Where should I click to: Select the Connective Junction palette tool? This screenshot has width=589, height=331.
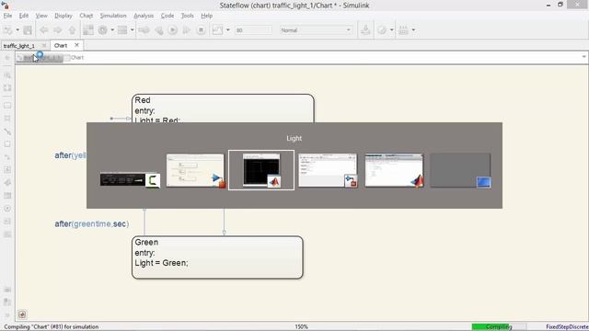pyautogui.click(x=7, y=119)
